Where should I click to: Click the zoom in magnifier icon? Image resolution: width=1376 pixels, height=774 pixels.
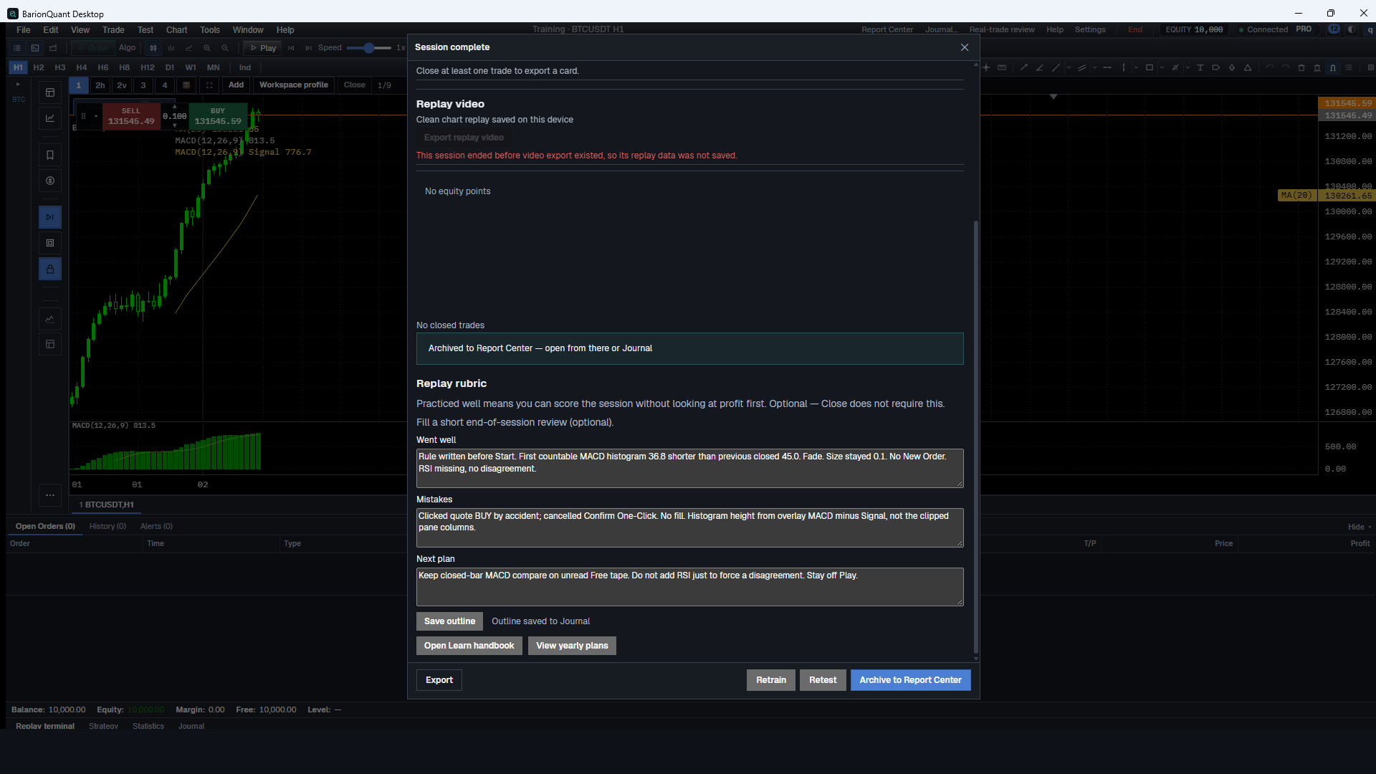tap(207, 48)
